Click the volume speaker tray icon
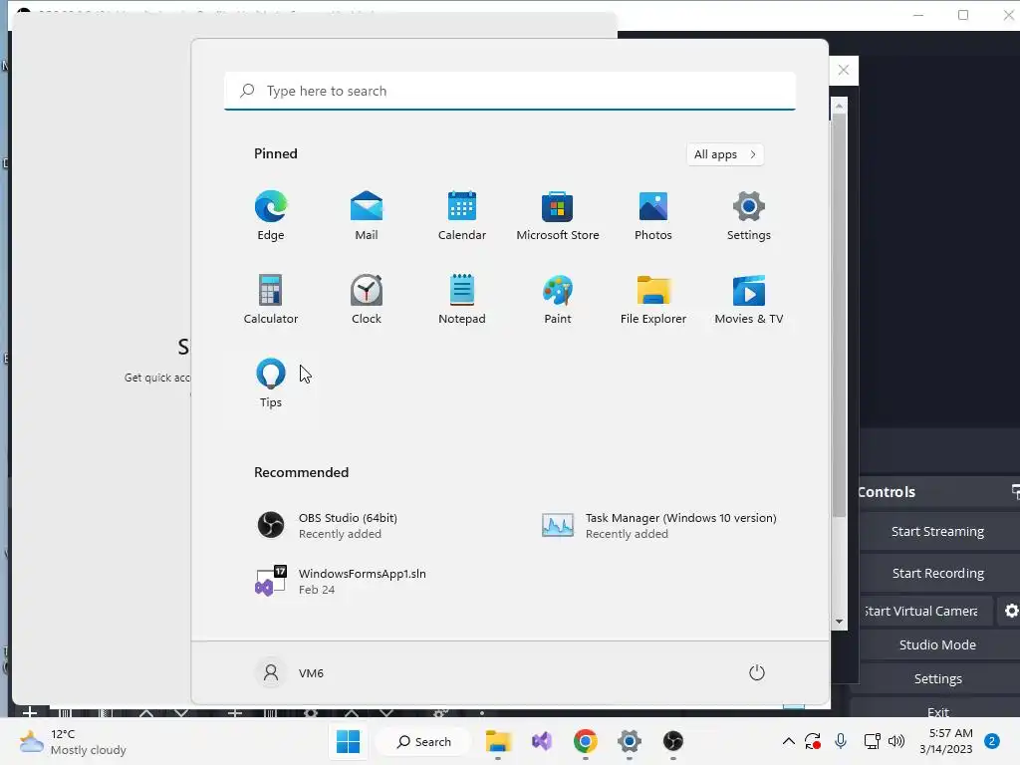Image resolution: width=1020 pixels, height=765 pixels. pyautogui.click(x=896, y=741)
